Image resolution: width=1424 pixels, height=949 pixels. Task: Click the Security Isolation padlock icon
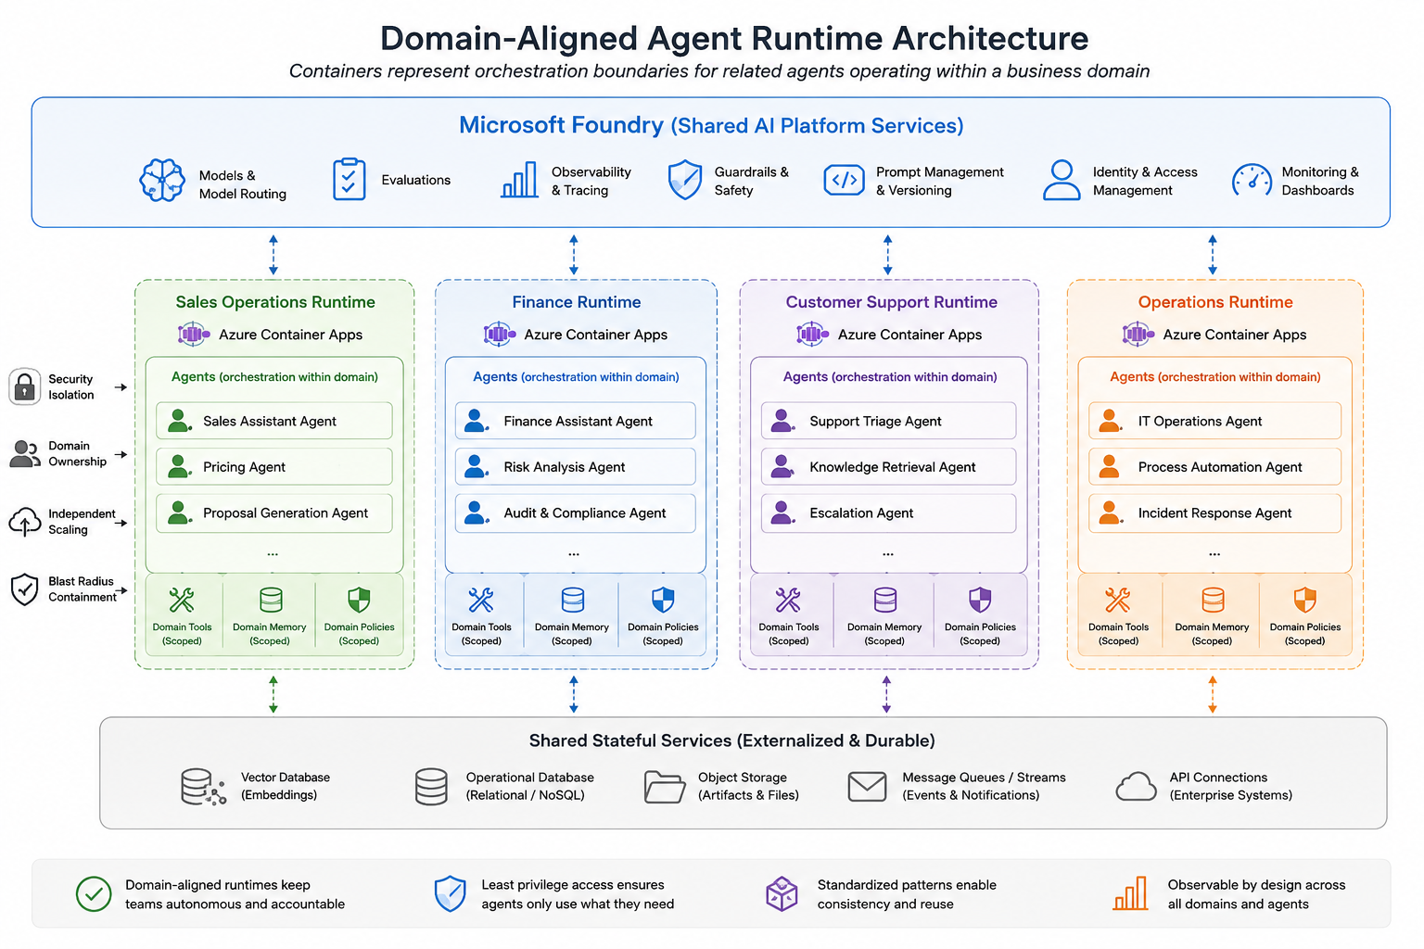25,386
